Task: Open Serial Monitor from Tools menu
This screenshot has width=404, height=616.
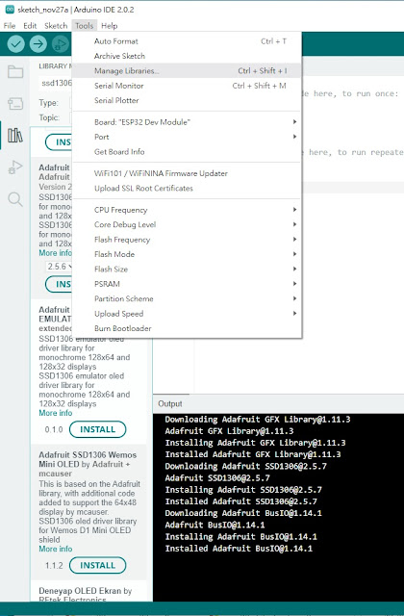Action: [187, 86]
